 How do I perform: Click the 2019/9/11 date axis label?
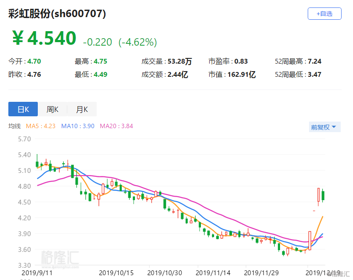37,273
